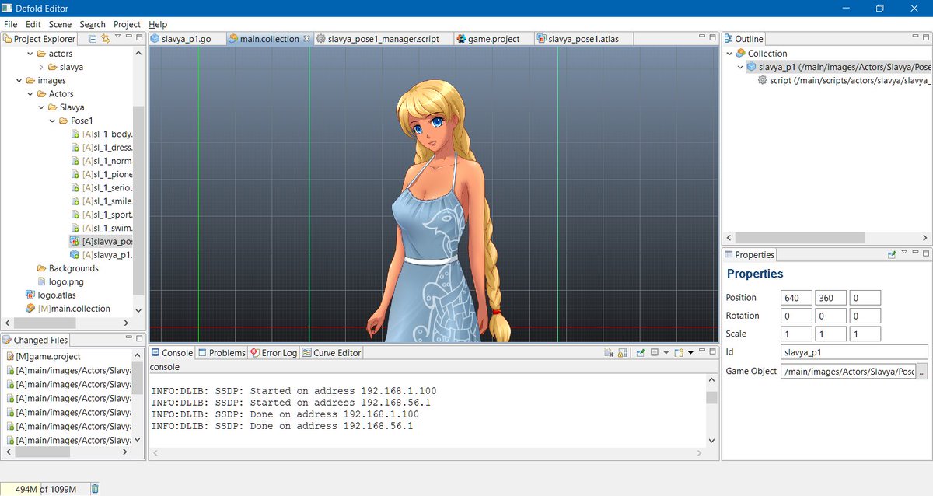The width and height of the screenshot is (933, 496).
Task: Click Open Console icon in console toolbar
Action: (x=679, y=353)
